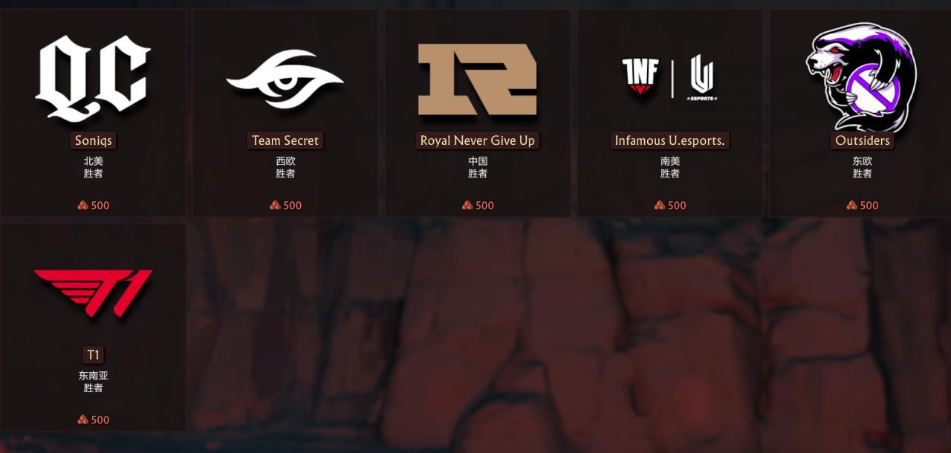Select the Team Secret name label
Image resolution: width=951 pixels, height=453 pixels.
tap(285, 140)
